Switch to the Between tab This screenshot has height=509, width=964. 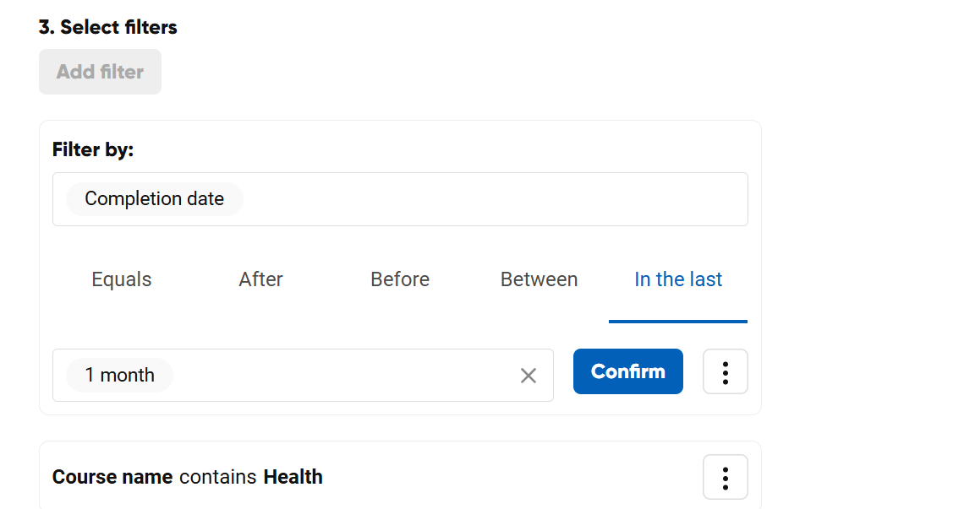(539, 279)
